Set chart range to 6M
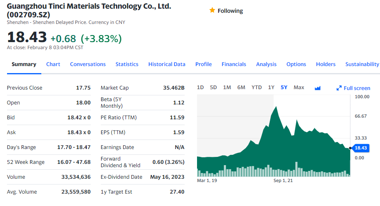 coord(241,88)
